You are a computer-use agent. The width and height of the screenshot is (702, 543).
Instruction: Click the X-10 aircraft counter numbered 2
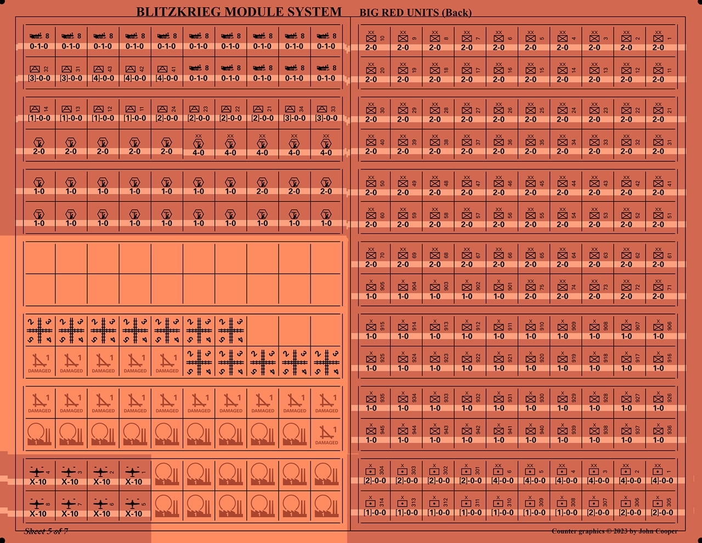[103, 475]
